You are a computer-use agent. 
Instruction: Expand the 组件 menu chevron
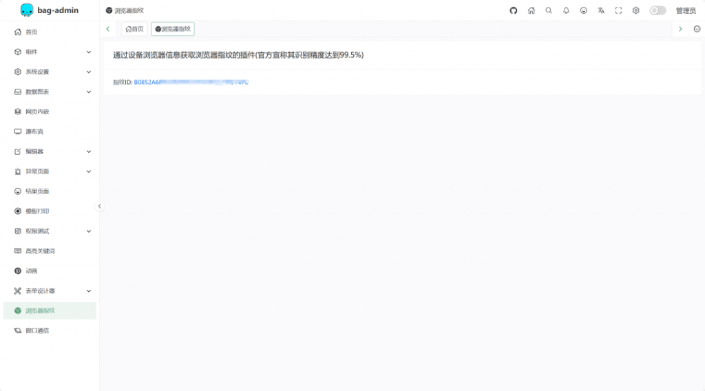tap(89, 52)
